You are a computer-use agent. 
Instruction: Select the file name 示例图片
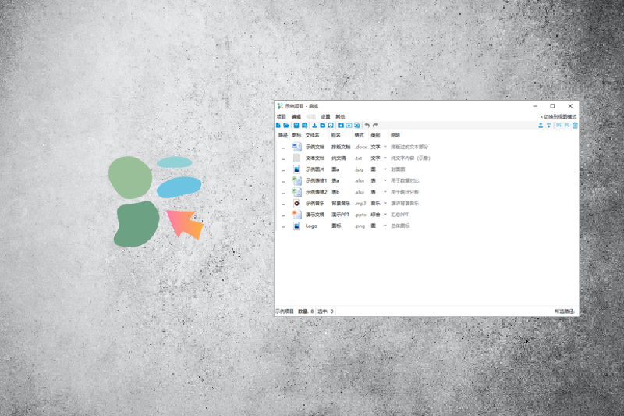point(315,169)
